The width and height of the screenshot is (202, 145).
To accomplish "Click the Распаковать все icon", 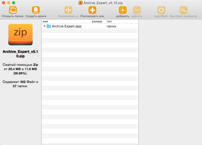I will point(92,10).
